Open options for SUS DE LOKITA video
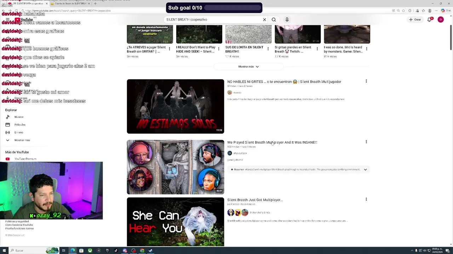 click(268, 49)
